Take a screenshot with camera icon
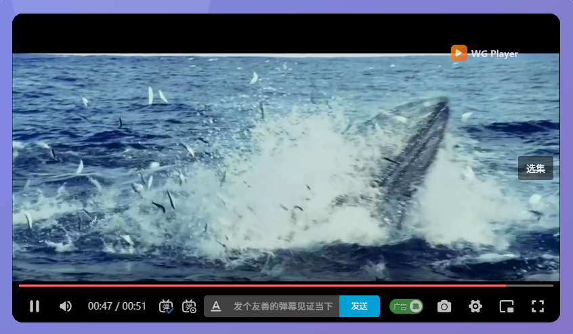This screenshot has height=334, width=573. pyautogui.click(x=444, y=306)
